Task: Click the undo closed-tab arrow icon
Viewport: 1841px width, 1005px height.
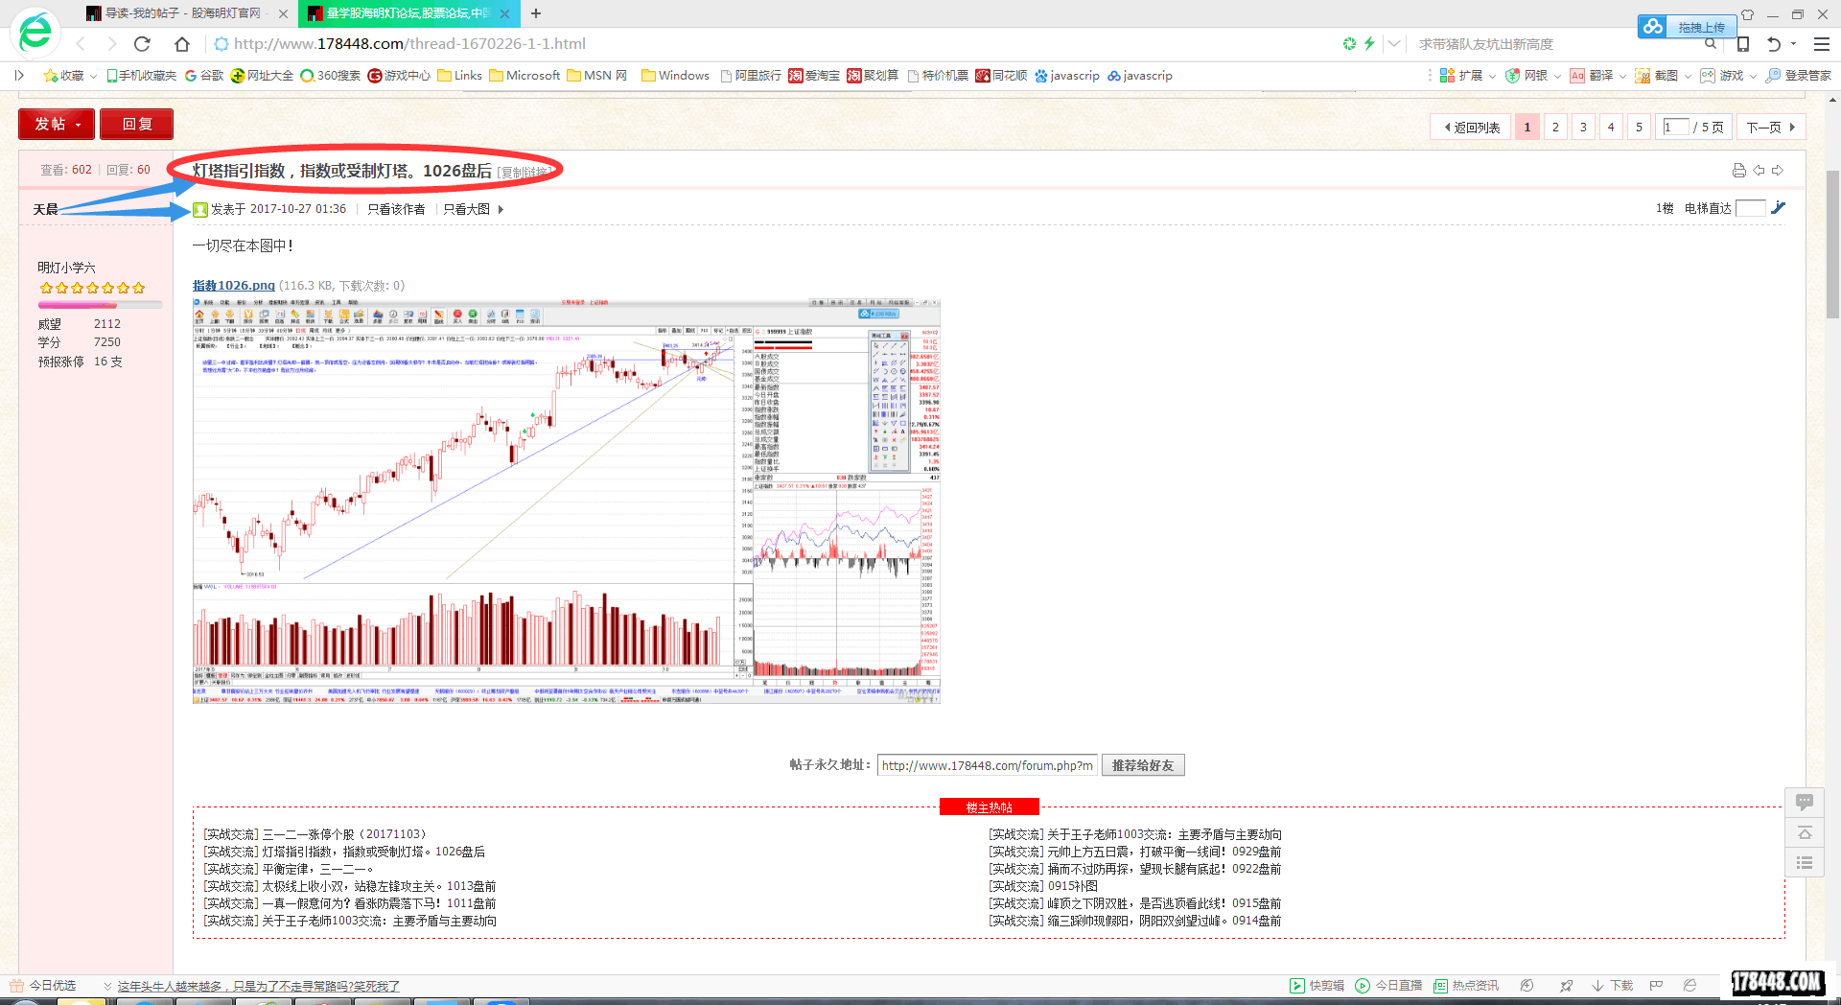Action: [x=1774, y=44]
